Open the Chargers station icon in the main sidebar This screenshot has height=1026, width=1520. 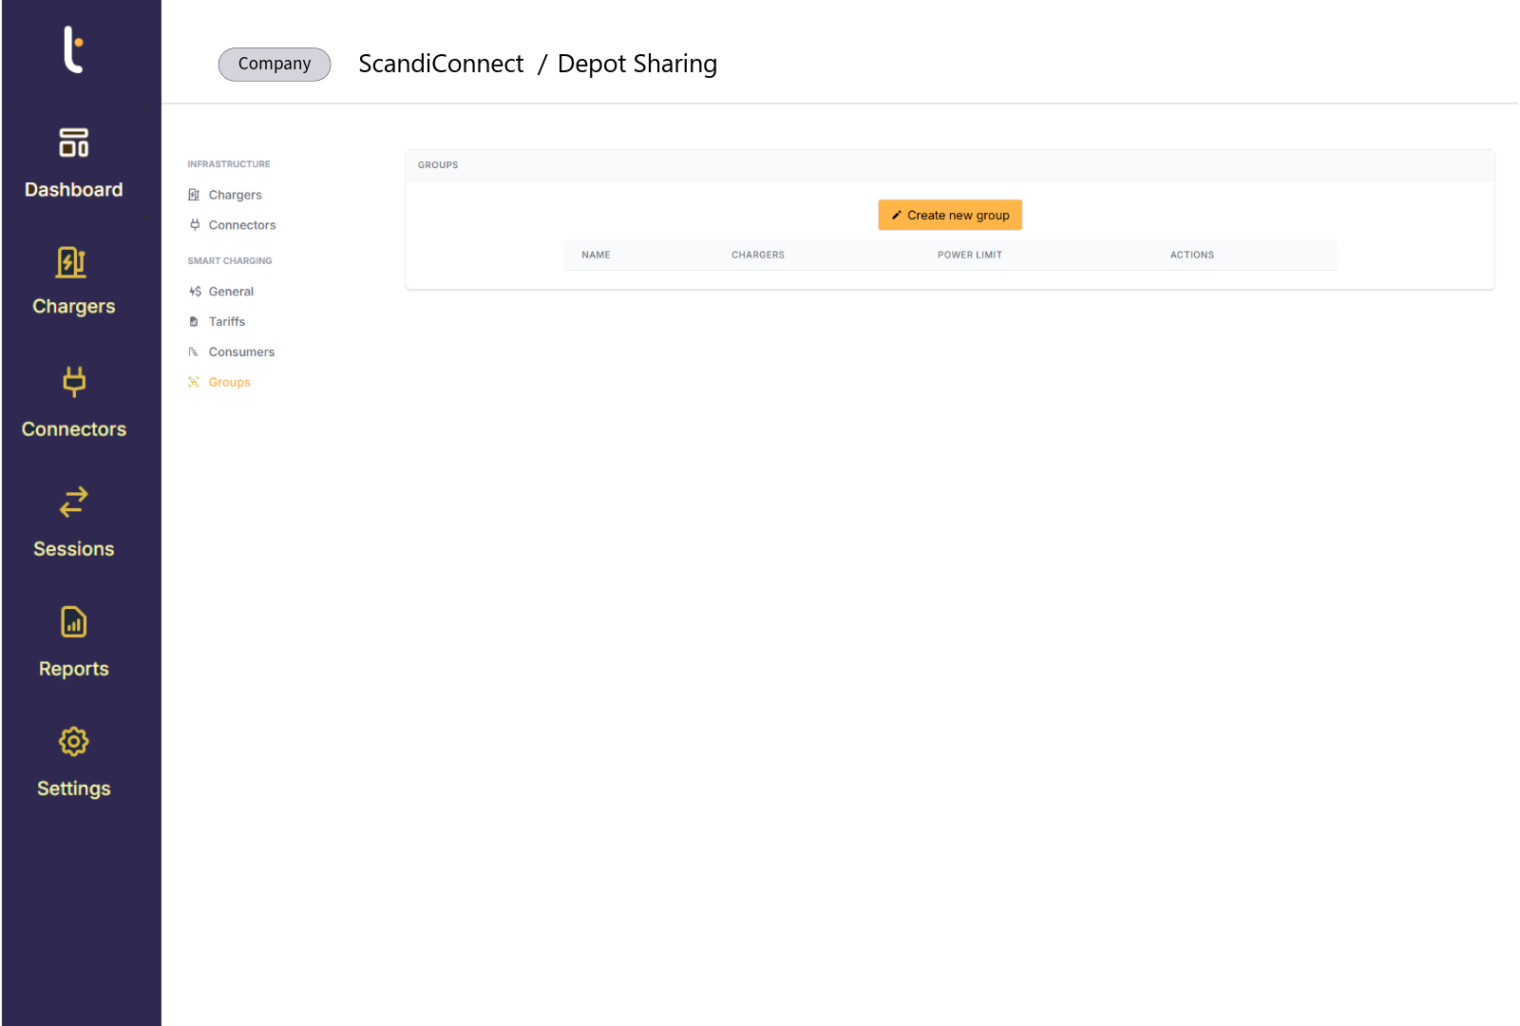click(x=72, y=262)
